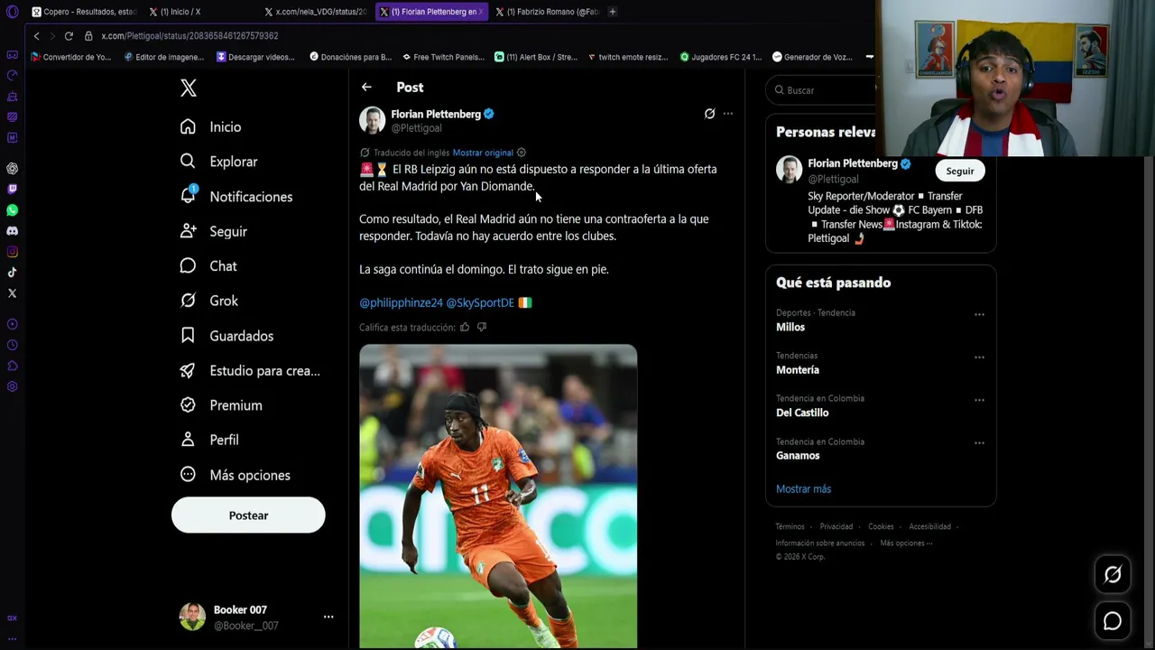The height and width of the screenshot is (650, 1155).
Task: Click 'Mostrar más' under trends
Action: 803,489
